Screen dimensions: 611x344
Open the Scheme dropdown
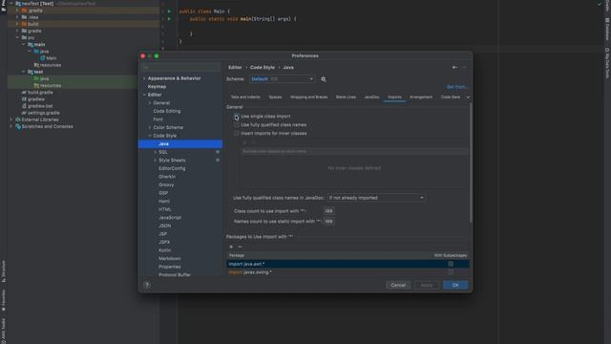coord(282,79)
